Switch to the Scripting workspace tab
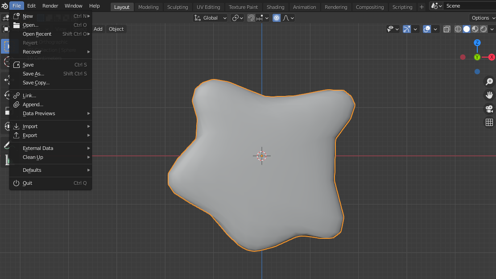The width and height of the screenshot is (496, 279). [x=402, y=7]
